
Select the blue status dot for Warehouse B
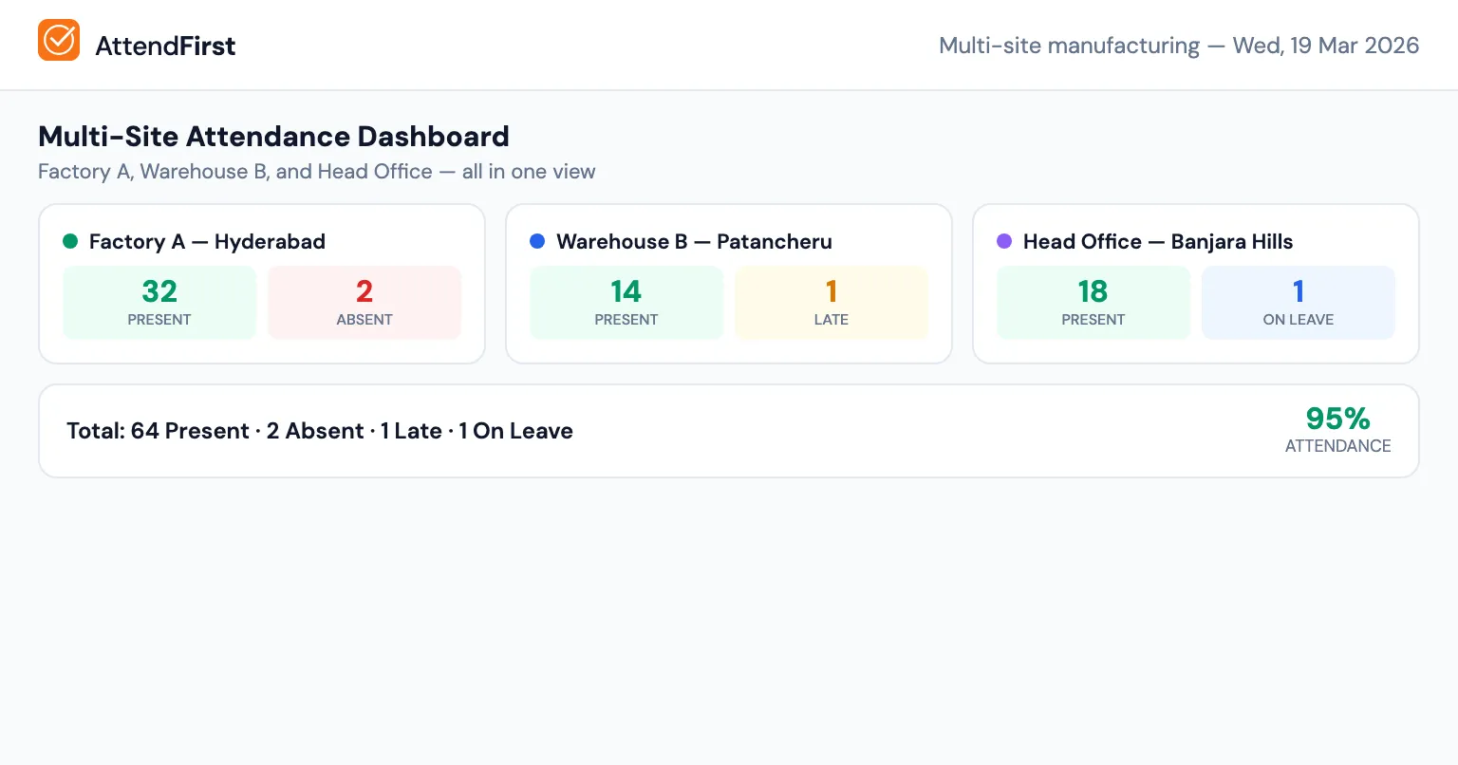[x=537, y=241]
